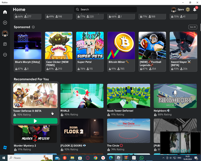Click the Roblox taskbar icon
Screen dimensions: 201x161
click(x=119, y=158)
